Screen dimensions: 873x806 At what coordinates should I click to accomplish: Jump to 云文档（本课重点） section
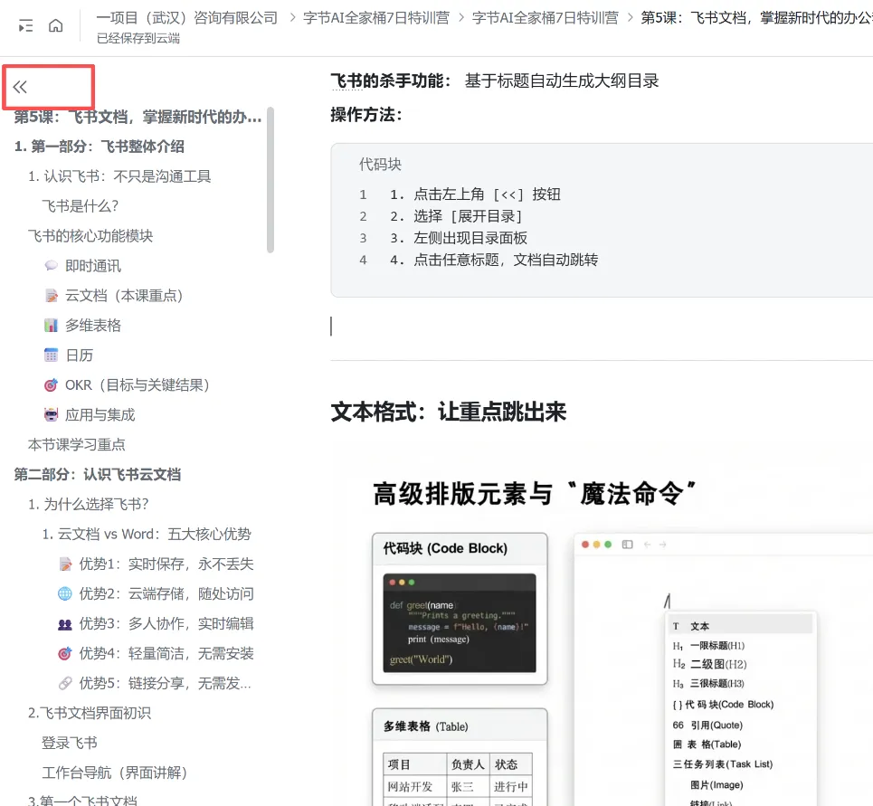pos(124,296)
